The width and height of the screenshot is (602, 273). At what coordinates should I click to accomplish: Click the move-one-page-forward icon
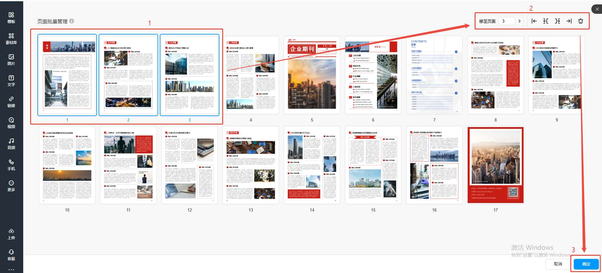[557, 21]
